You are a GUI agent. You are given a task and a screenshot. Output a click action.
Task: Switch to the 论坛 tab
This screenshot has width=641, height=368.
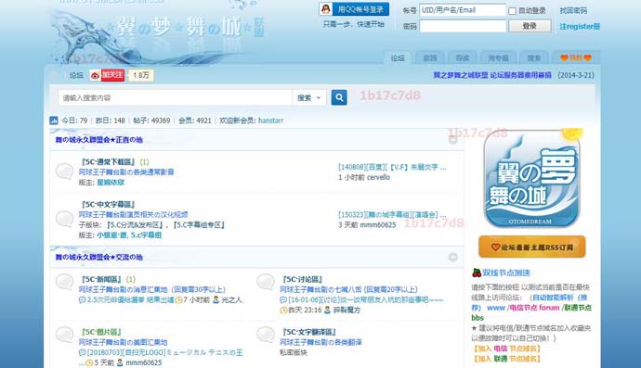pos(398,57)
